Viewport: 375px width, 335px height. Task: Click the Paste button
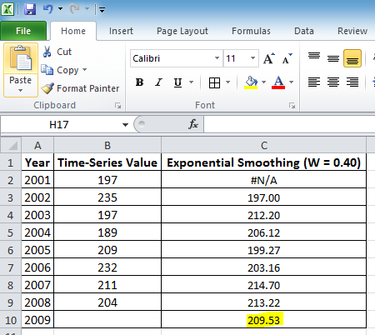21,70
